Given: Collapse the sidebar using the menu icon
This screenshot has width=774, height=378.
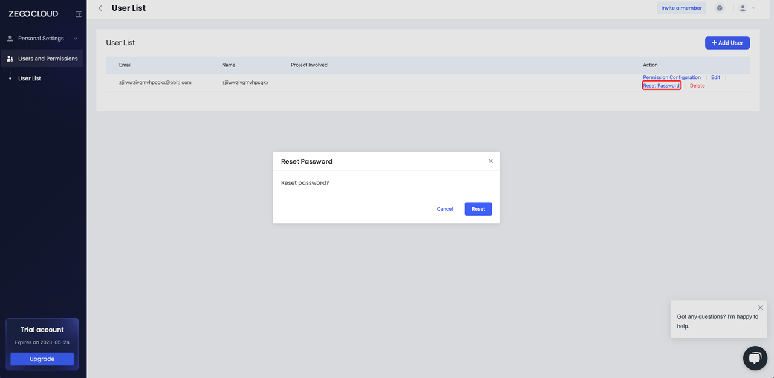Looking at the screenshot, I should coord(79,14).
